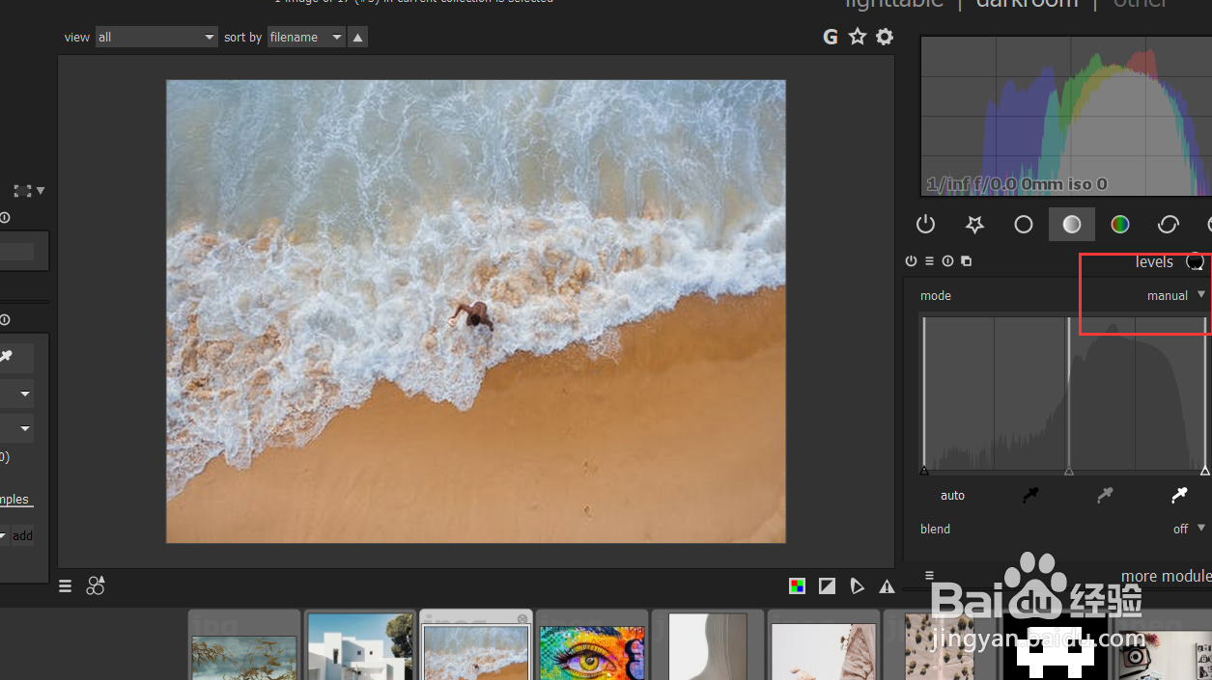
Task: Show active modules power group icon
Action: pos(925,225)
